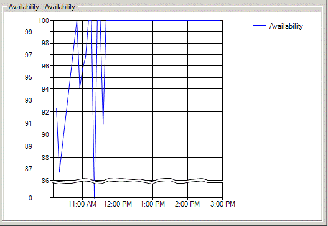Click the 94 value on the y-axis
This screenshot has width=328, height=226.
click(45, 89)
